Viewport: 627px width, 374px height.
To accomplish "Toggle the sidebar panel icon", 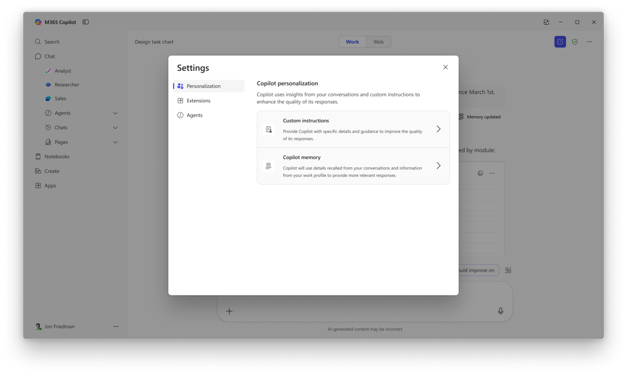I will [x=85, y=22].
